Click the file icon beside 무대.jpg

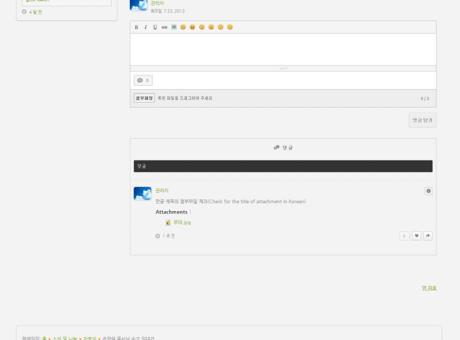pyautogui.click(x=168, y=223)
